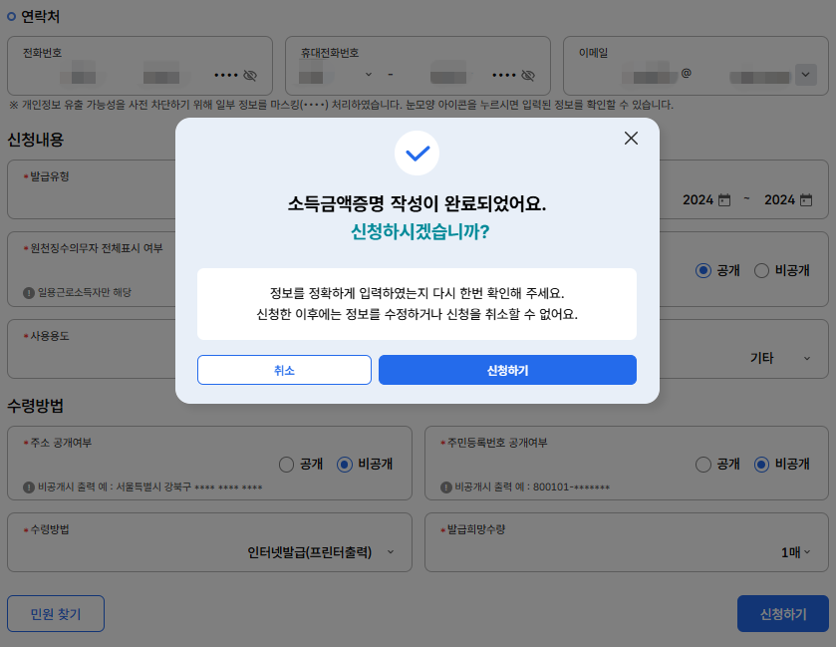Select 비공개 for 주소 공개여부
This screenshot has width=836, height=647.
click(345, 464)
